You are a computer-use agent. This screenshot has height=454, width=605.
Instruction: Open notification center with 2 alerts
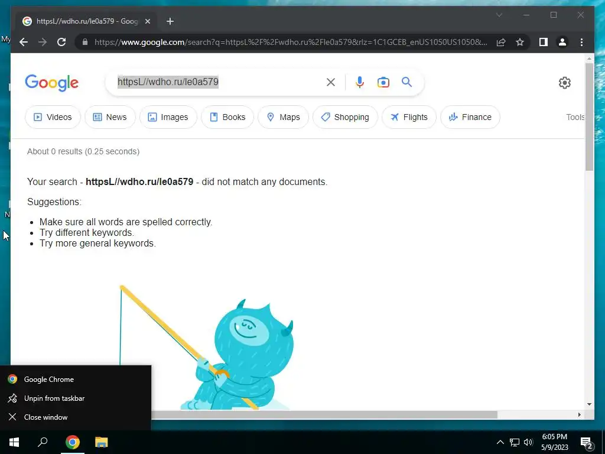tap(586, 442)
